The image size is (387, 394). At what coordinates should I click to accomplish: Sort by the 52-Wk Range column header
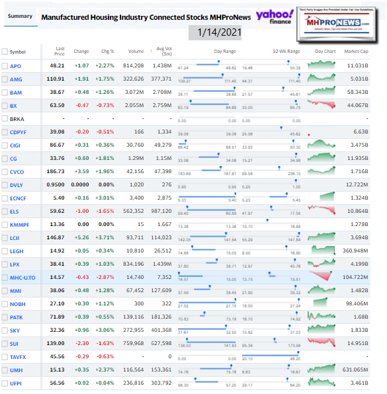click(286, 52)
